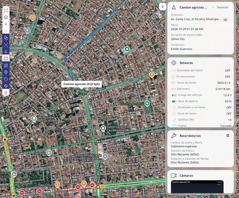Click the Cancha Amboro green marker
Viewport: 239px width, 198px height.
[147, 103]
